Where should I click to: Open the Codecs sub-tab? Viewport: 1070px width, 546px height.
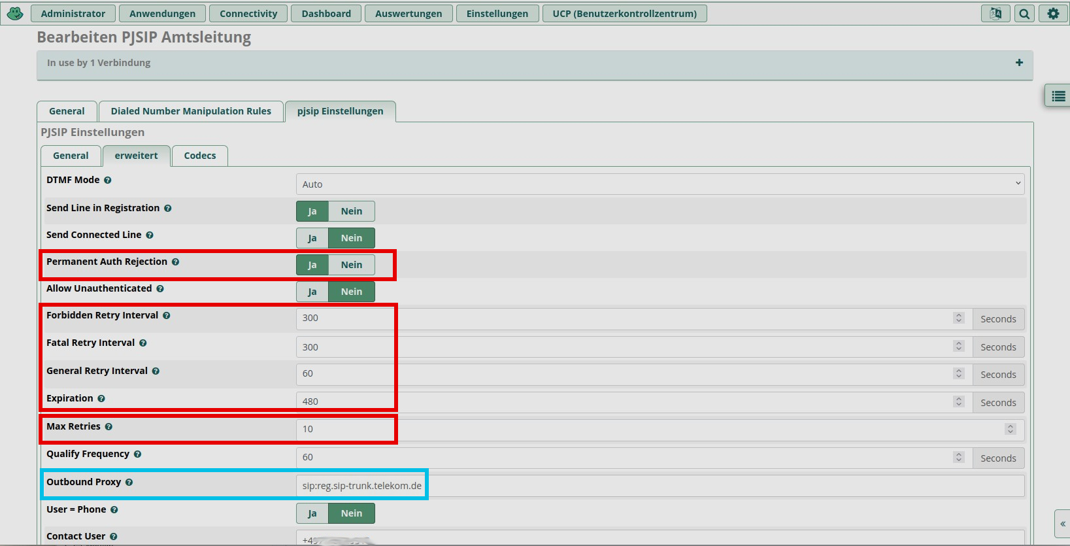[x=199, y=156]
